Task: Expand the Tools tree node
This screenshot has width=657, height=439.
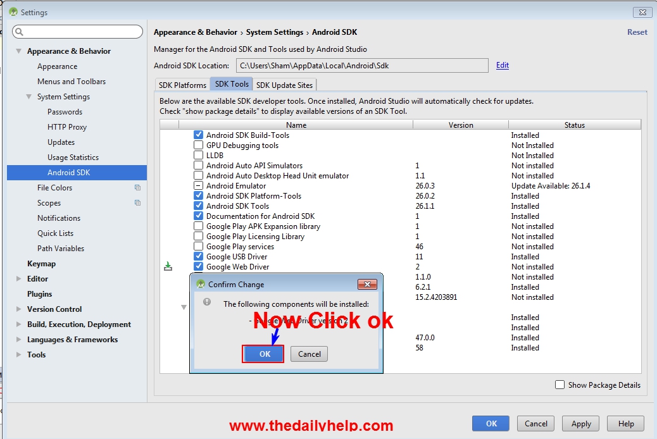Action: click(x=18, y=354)
